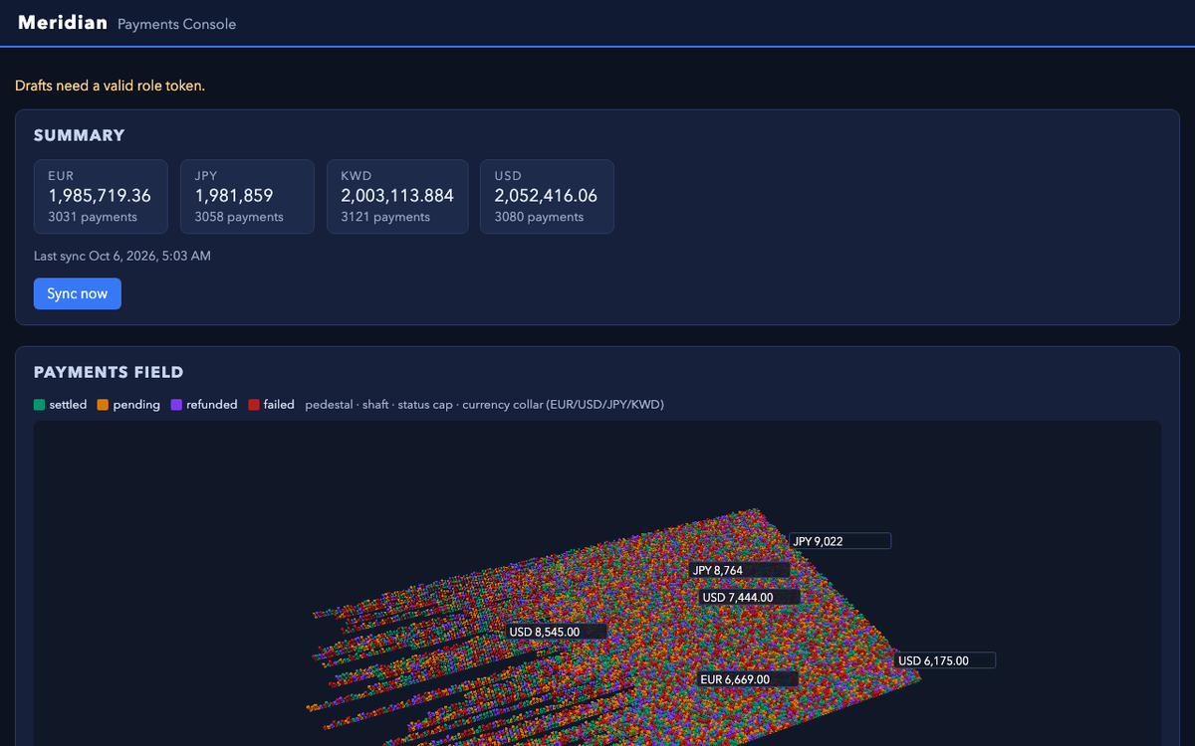
Task: Select the red failed legend swatch
Action: 254,405
